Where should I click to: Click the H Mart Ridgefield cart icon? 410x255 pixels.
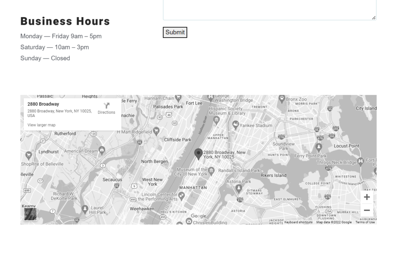[x=156, y=131]
